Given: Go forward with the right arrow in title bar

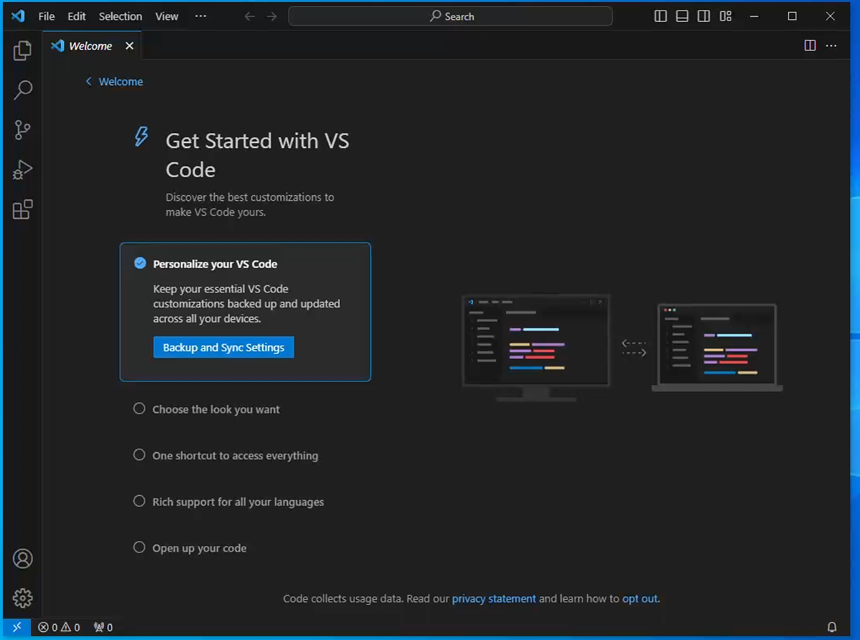Looking at the screenshot, I should (x=272, y=16).
